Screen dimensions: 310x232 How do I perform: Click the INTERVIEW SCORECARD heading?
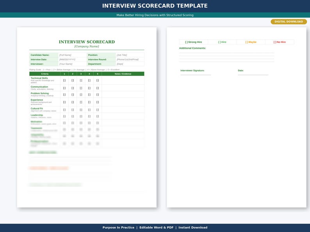[x=87, y=42]
